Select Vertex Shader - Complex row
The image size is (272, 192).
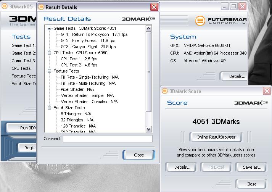tap(89, 102)
